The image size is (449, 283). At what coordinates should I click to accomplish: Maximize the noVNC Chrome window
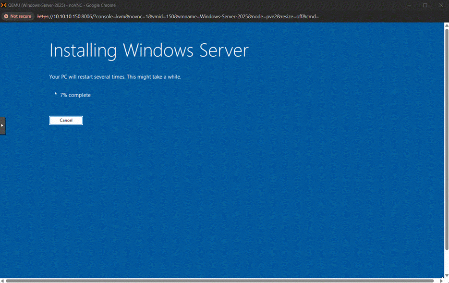tap(425, 5)
